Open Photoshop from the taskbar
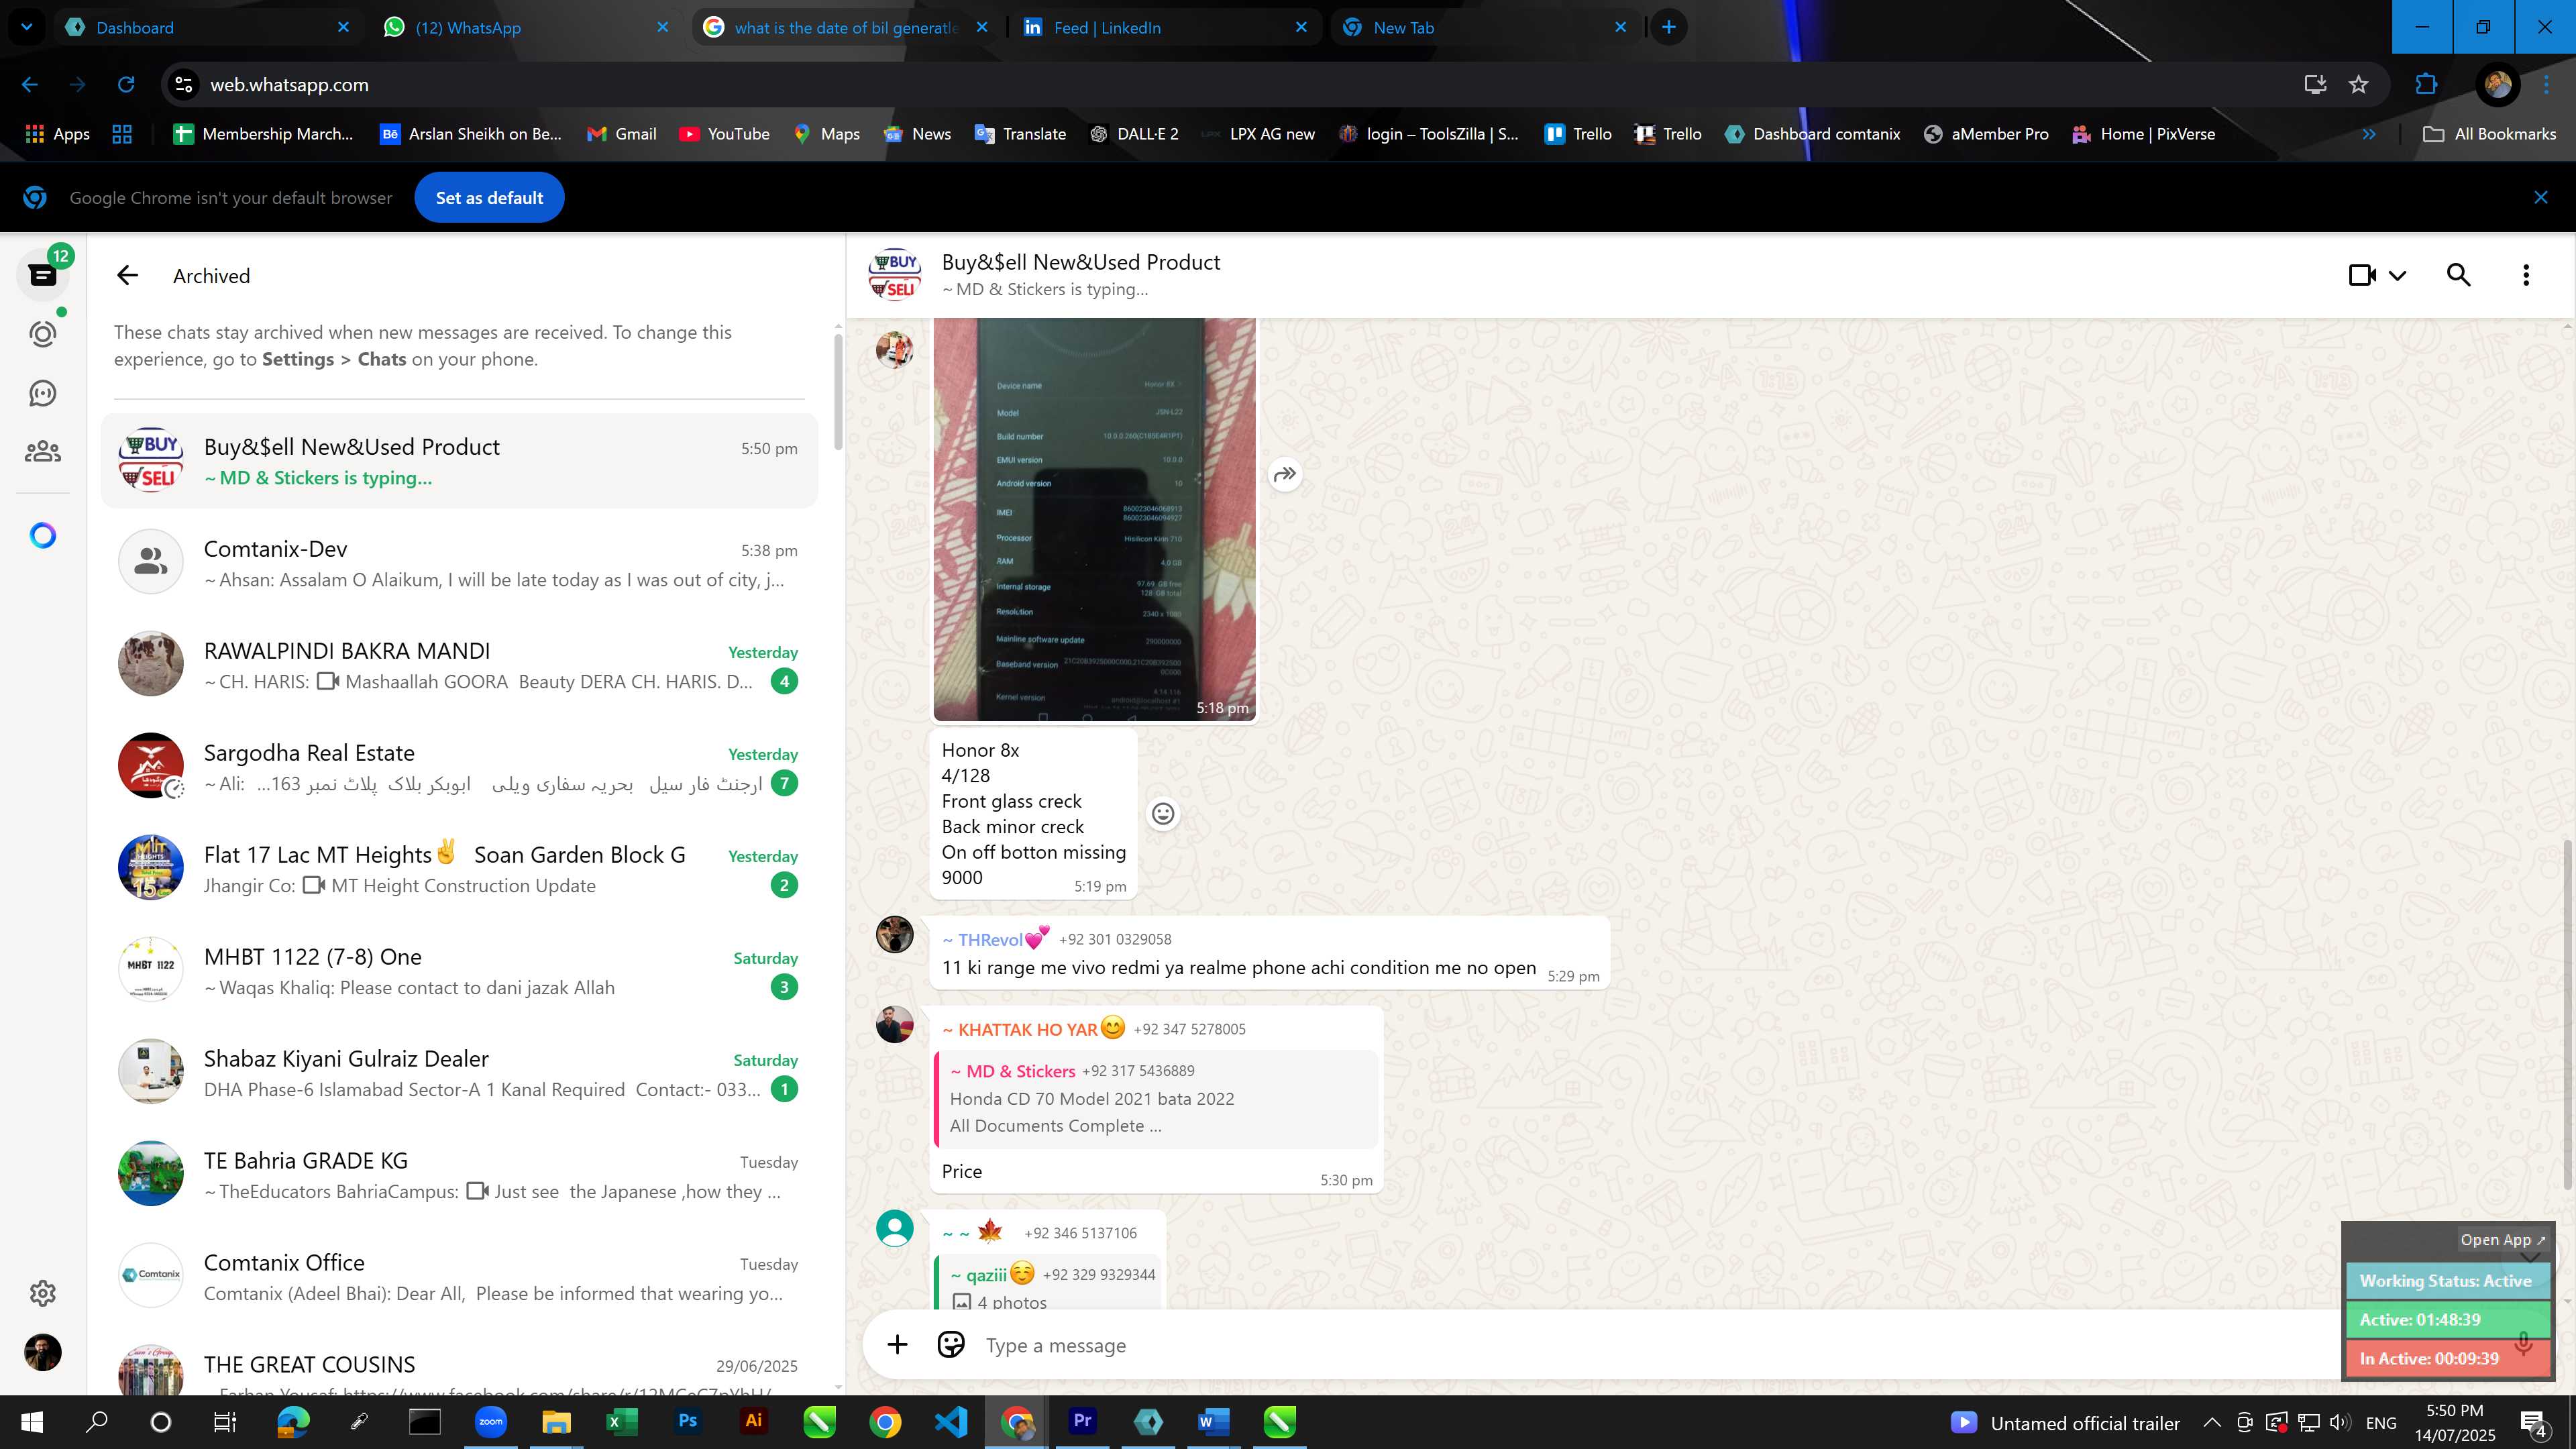 pos(688,1422)
